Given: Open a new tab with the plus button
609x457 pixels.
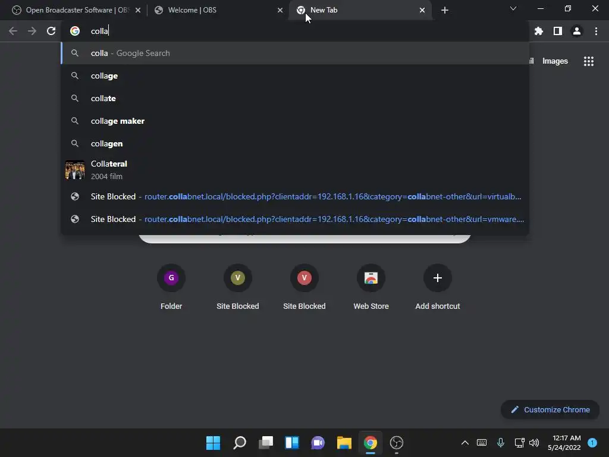Looking at the screenshot, I should click(445, 10).
